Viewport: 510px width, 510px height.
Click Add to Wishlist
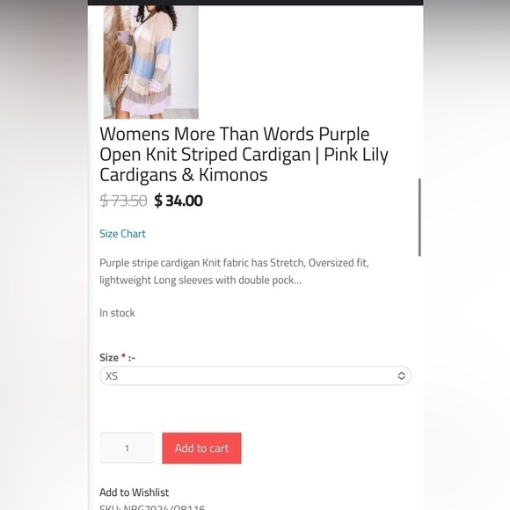click(x=134, y=492)
